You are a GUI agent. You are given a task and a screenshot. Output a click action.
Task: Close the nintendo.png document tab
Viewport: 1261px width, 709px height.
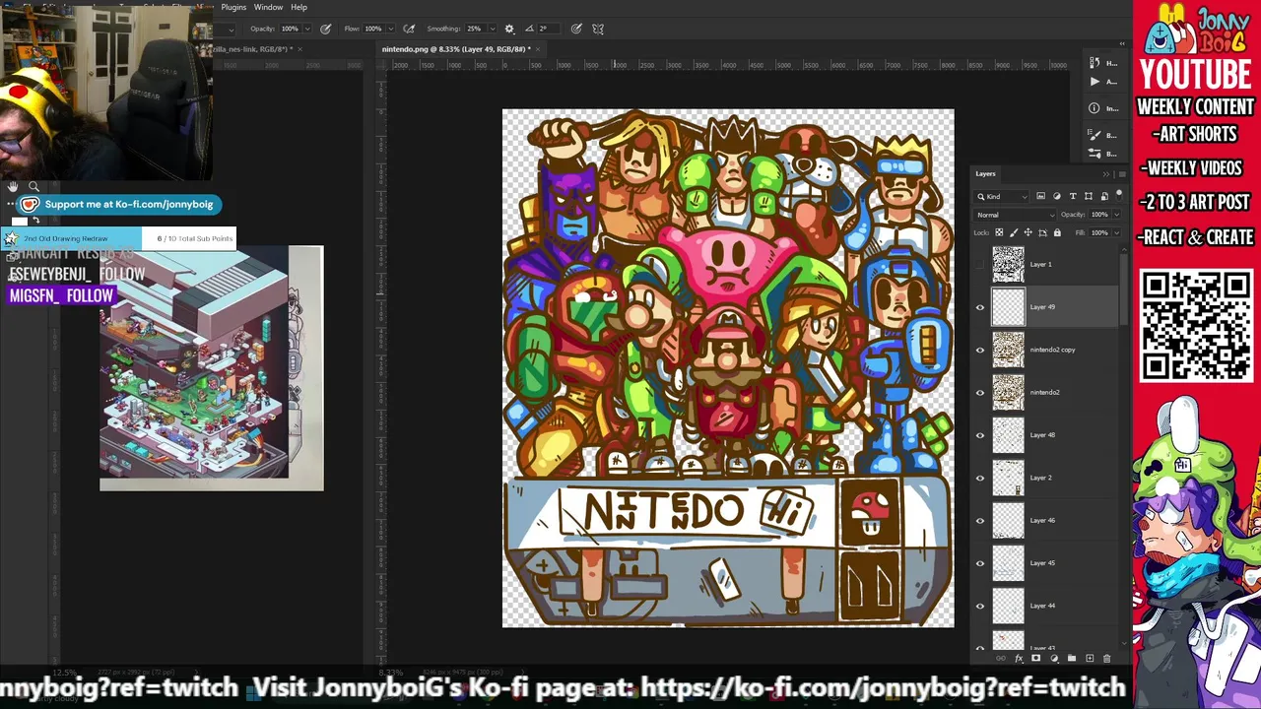pyautogui.click(x=537, y=49)
